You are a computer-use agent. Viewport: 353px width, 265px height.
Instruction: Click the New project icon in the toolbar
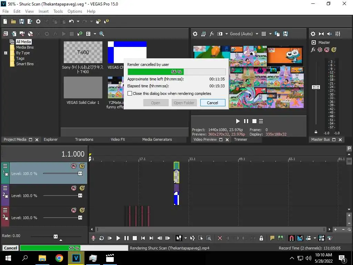point(5,21)
